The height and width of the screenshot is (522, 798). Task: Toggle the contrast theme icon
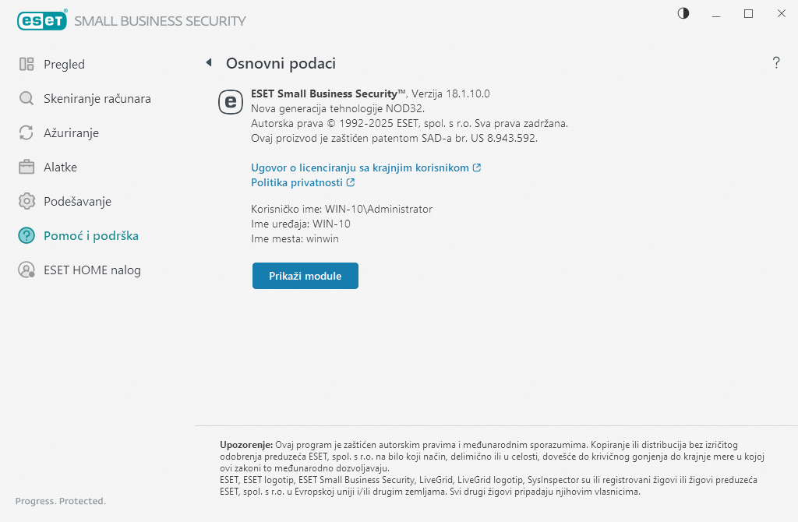[683, 14]
